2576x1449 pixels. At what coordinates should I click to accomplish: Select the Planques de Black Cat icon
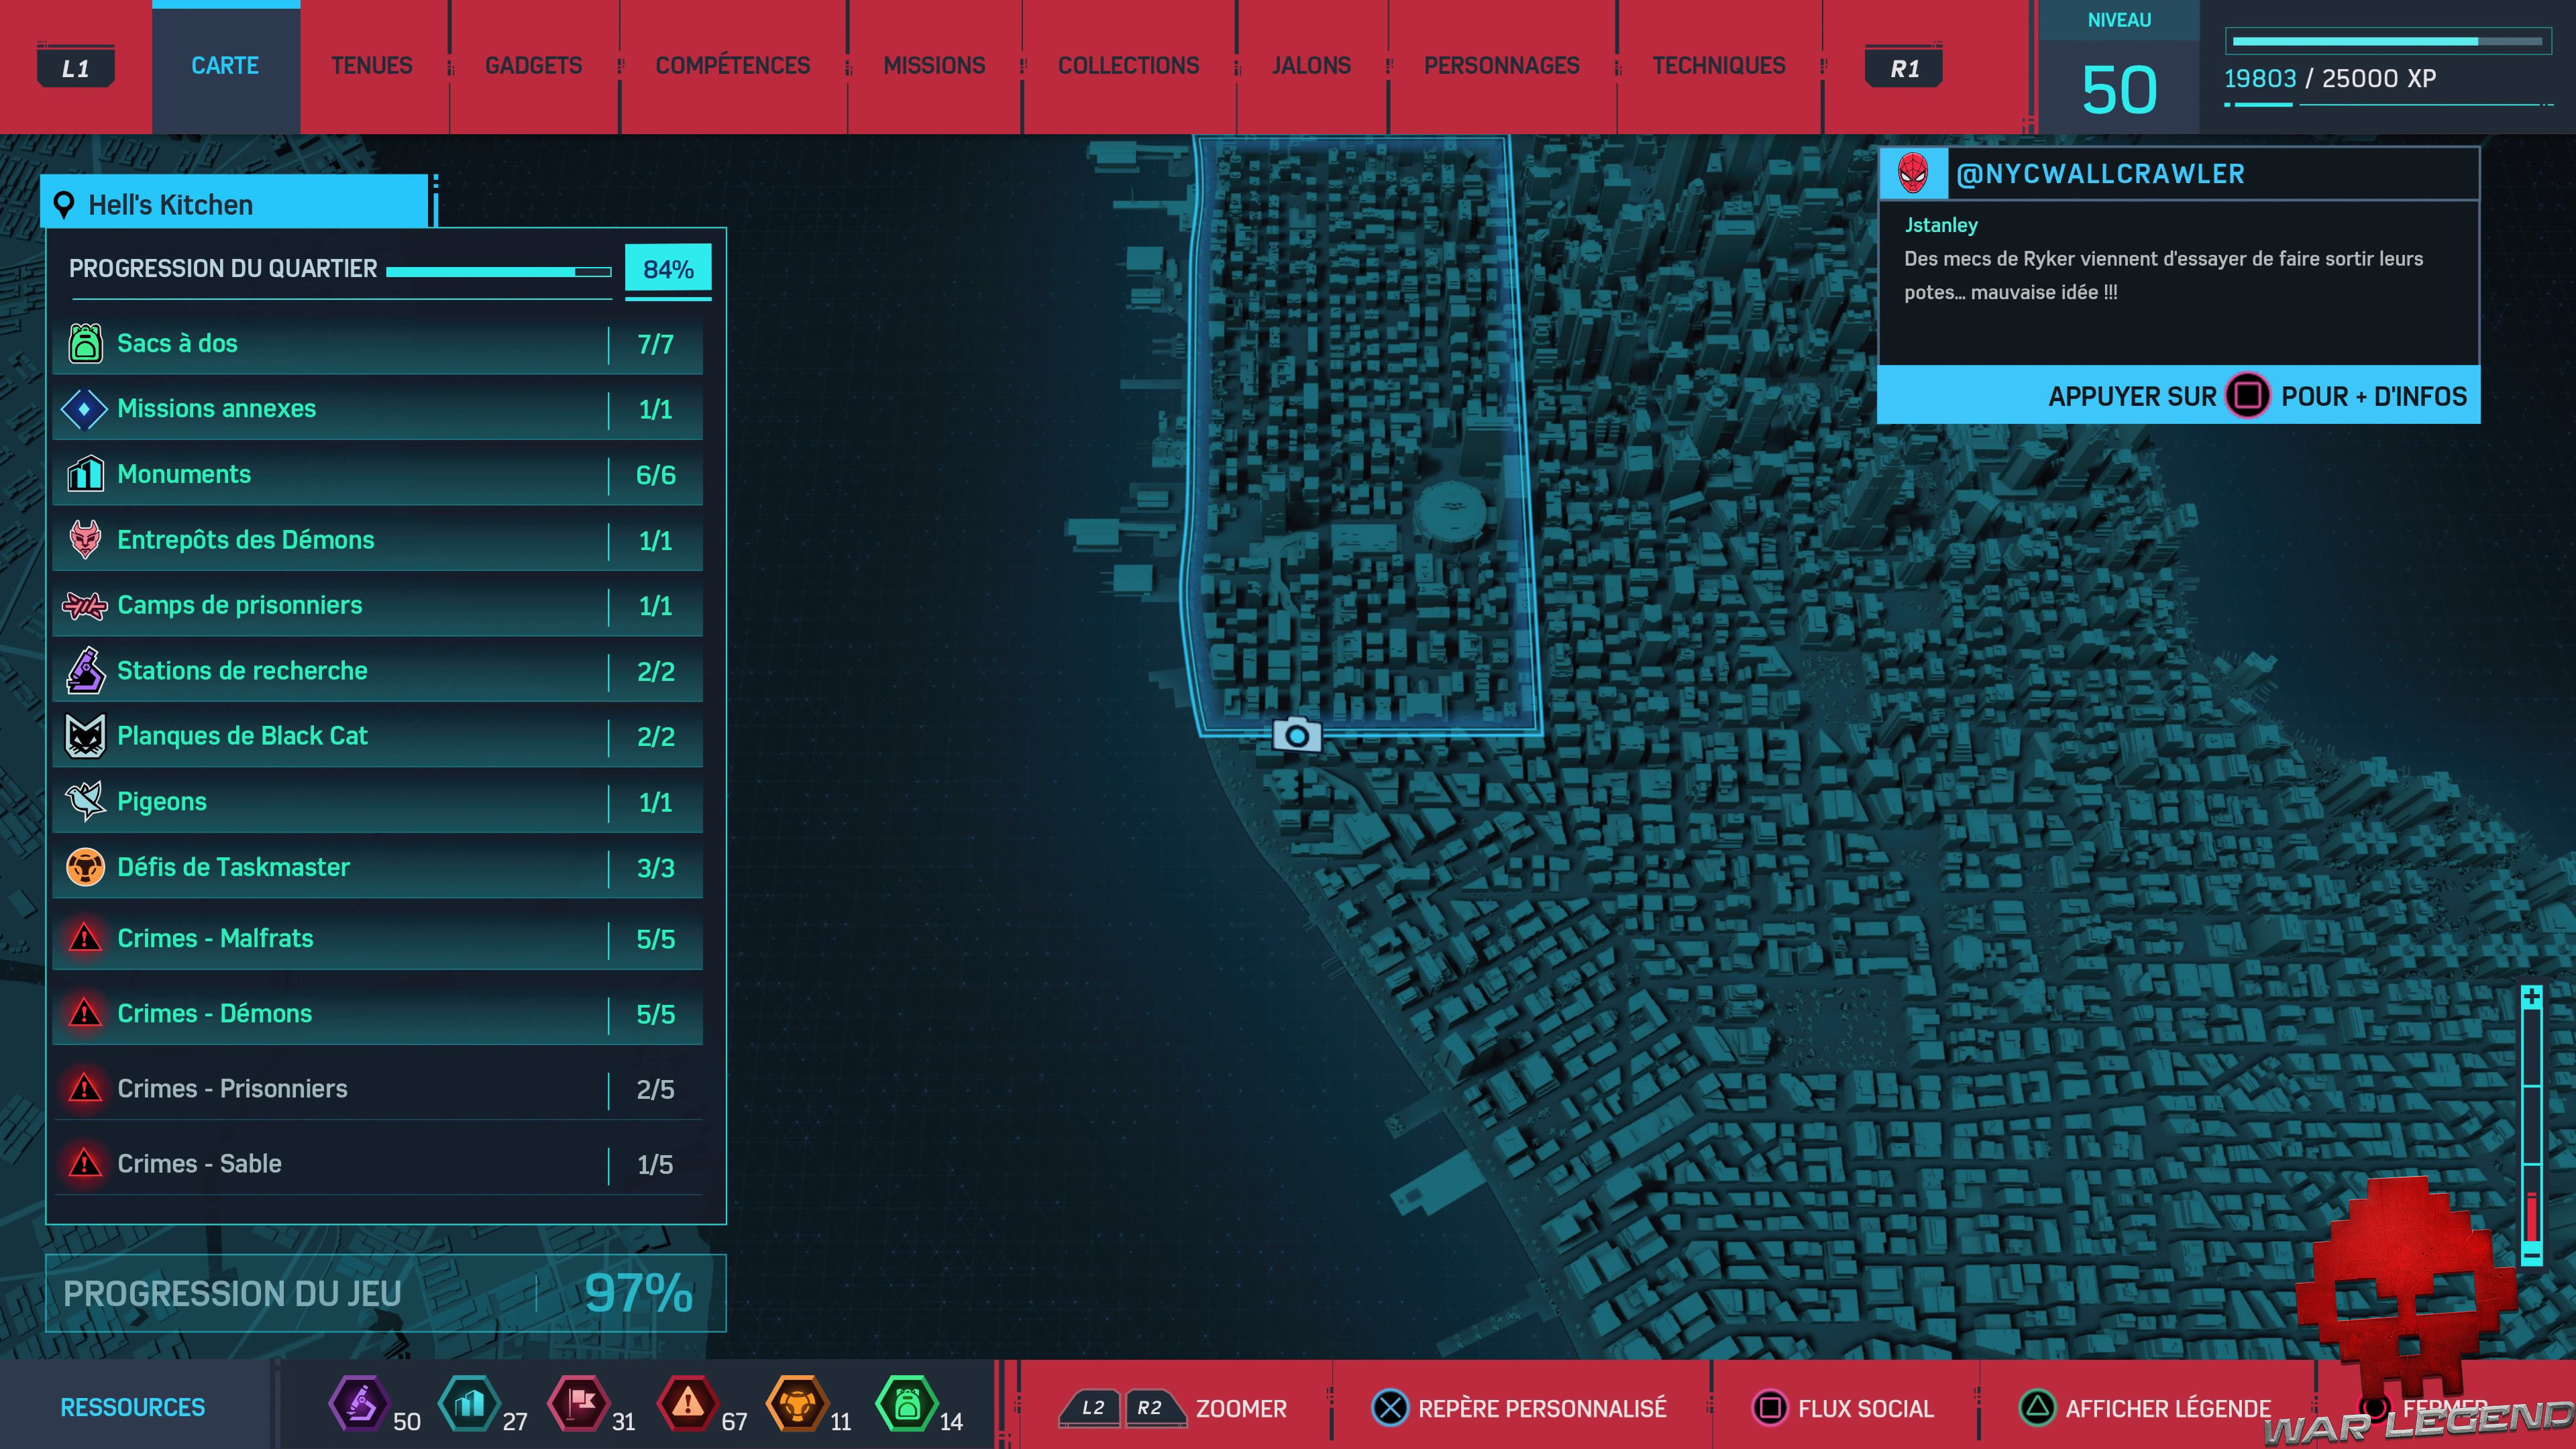(85, 736)
